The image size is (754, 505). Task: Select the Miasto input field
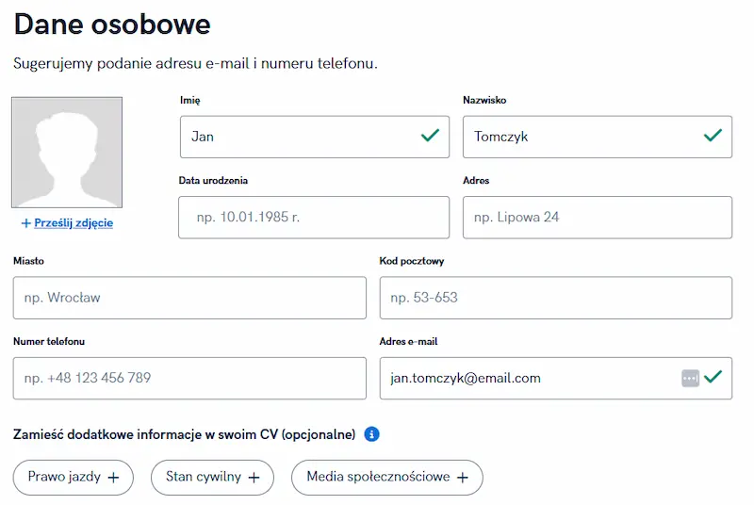pos(189,298)
